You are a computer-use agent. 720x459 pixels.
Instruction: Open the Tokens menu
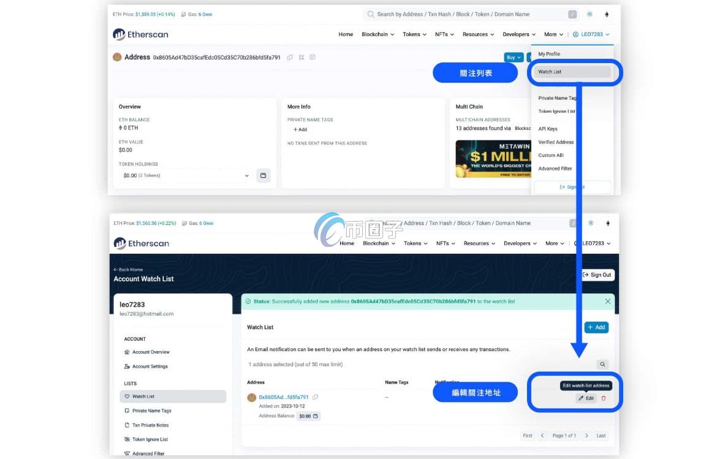pos(414,34)
